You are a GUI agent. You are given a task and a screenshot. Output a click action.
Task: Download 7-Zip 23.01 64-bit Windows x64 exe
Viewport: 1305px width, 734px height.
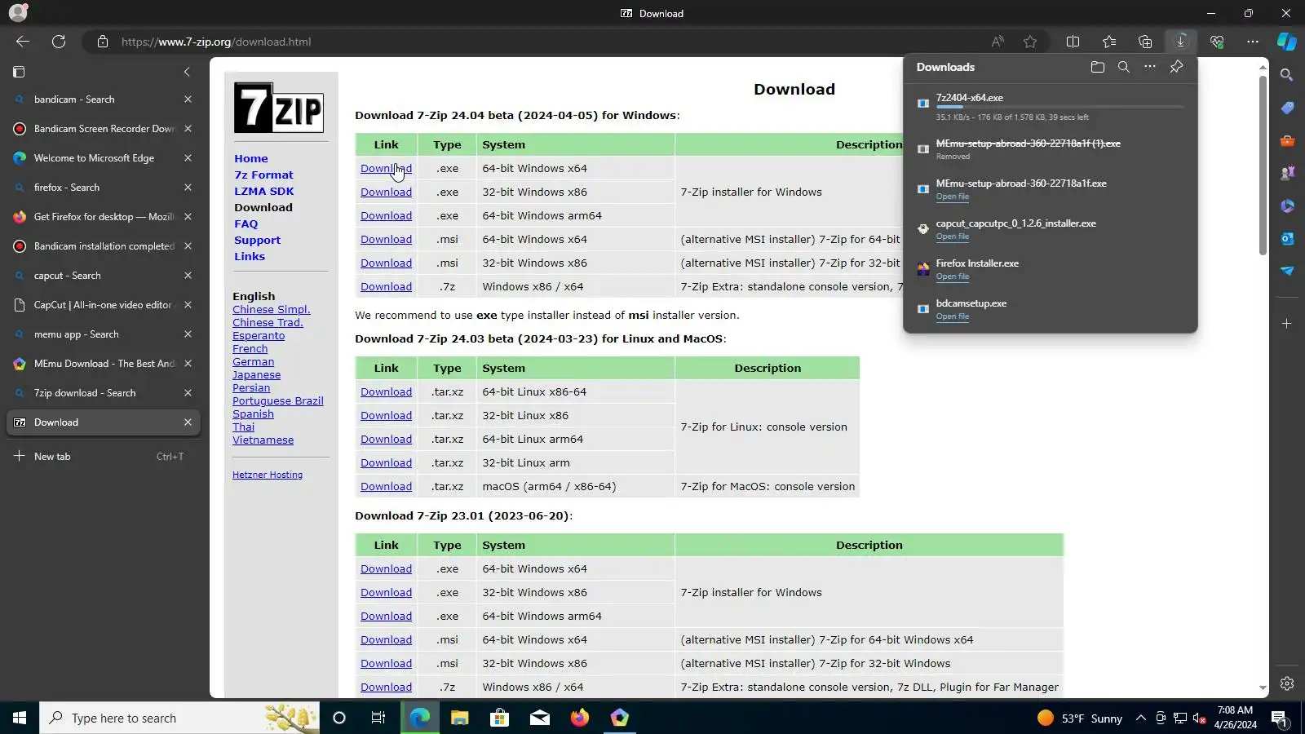[x=386, y=569]
